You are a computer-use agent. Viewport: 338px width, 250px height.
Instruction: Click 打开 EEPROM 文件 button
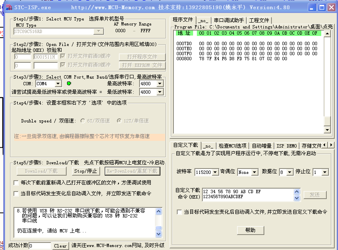142,65
